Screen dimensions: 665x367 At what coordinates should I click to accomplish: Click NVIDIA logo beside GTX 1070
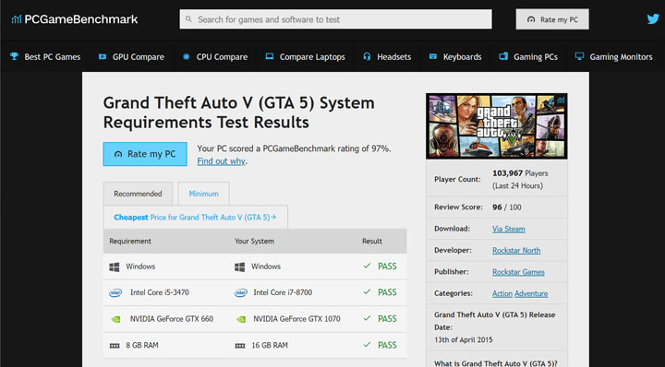241,319
